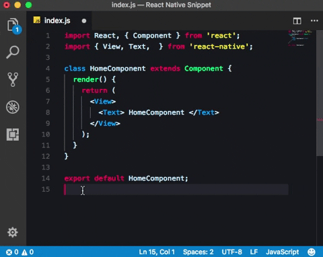
Task: Open the Explorer files view
Action: (13, 26)
